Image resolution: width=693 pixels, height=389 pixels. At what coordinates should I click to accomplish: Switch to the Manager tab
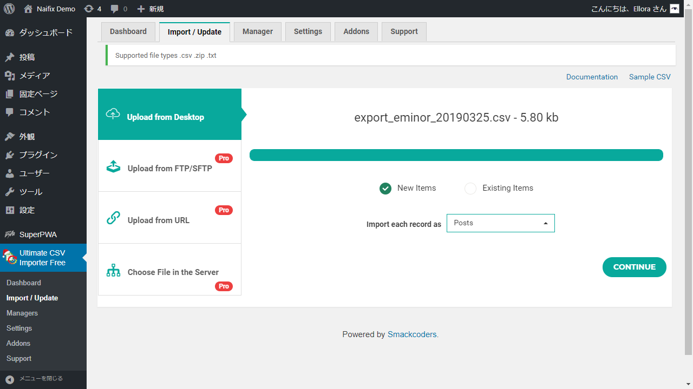pos(258,31)
